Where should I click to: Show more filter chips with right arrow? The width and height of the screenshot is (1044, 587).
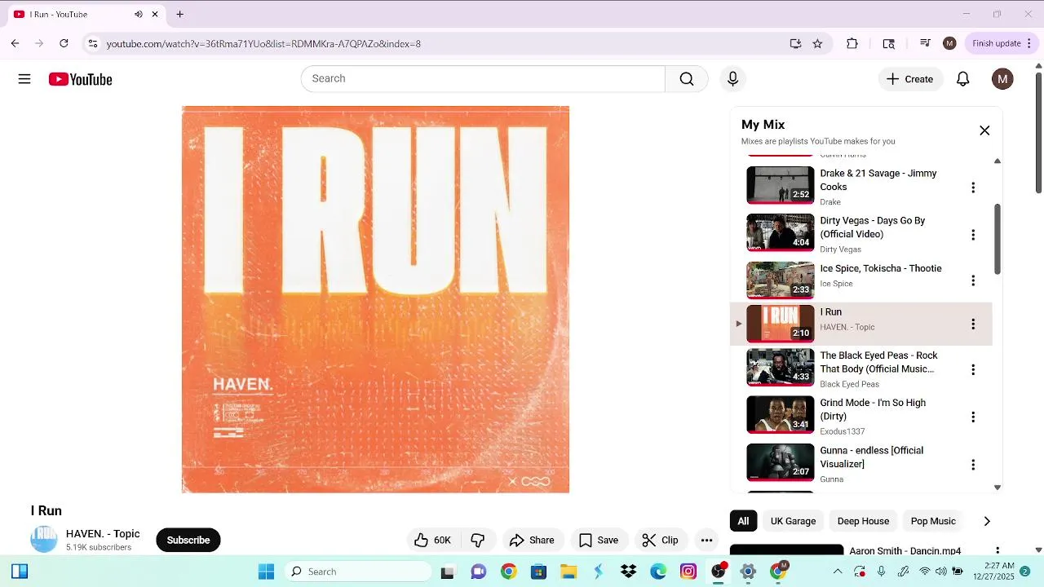pyautogui.click(x=987, y=521)
